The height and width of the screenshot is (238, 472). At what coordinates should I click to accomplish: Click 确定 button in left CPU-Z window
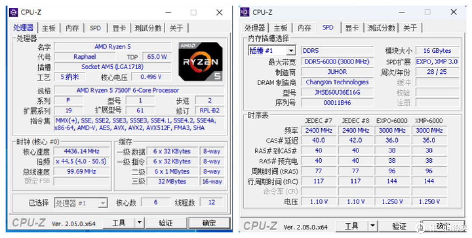click(x=209, y=223)
